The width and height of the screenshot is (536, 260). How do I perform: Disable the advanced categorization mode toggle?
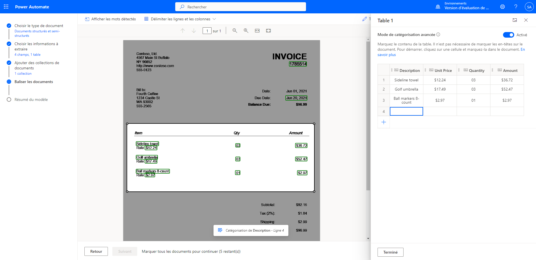coord(508,35)
